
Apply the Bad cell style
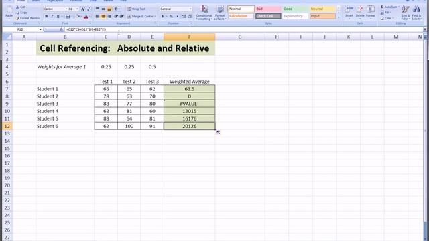(268, 9)
